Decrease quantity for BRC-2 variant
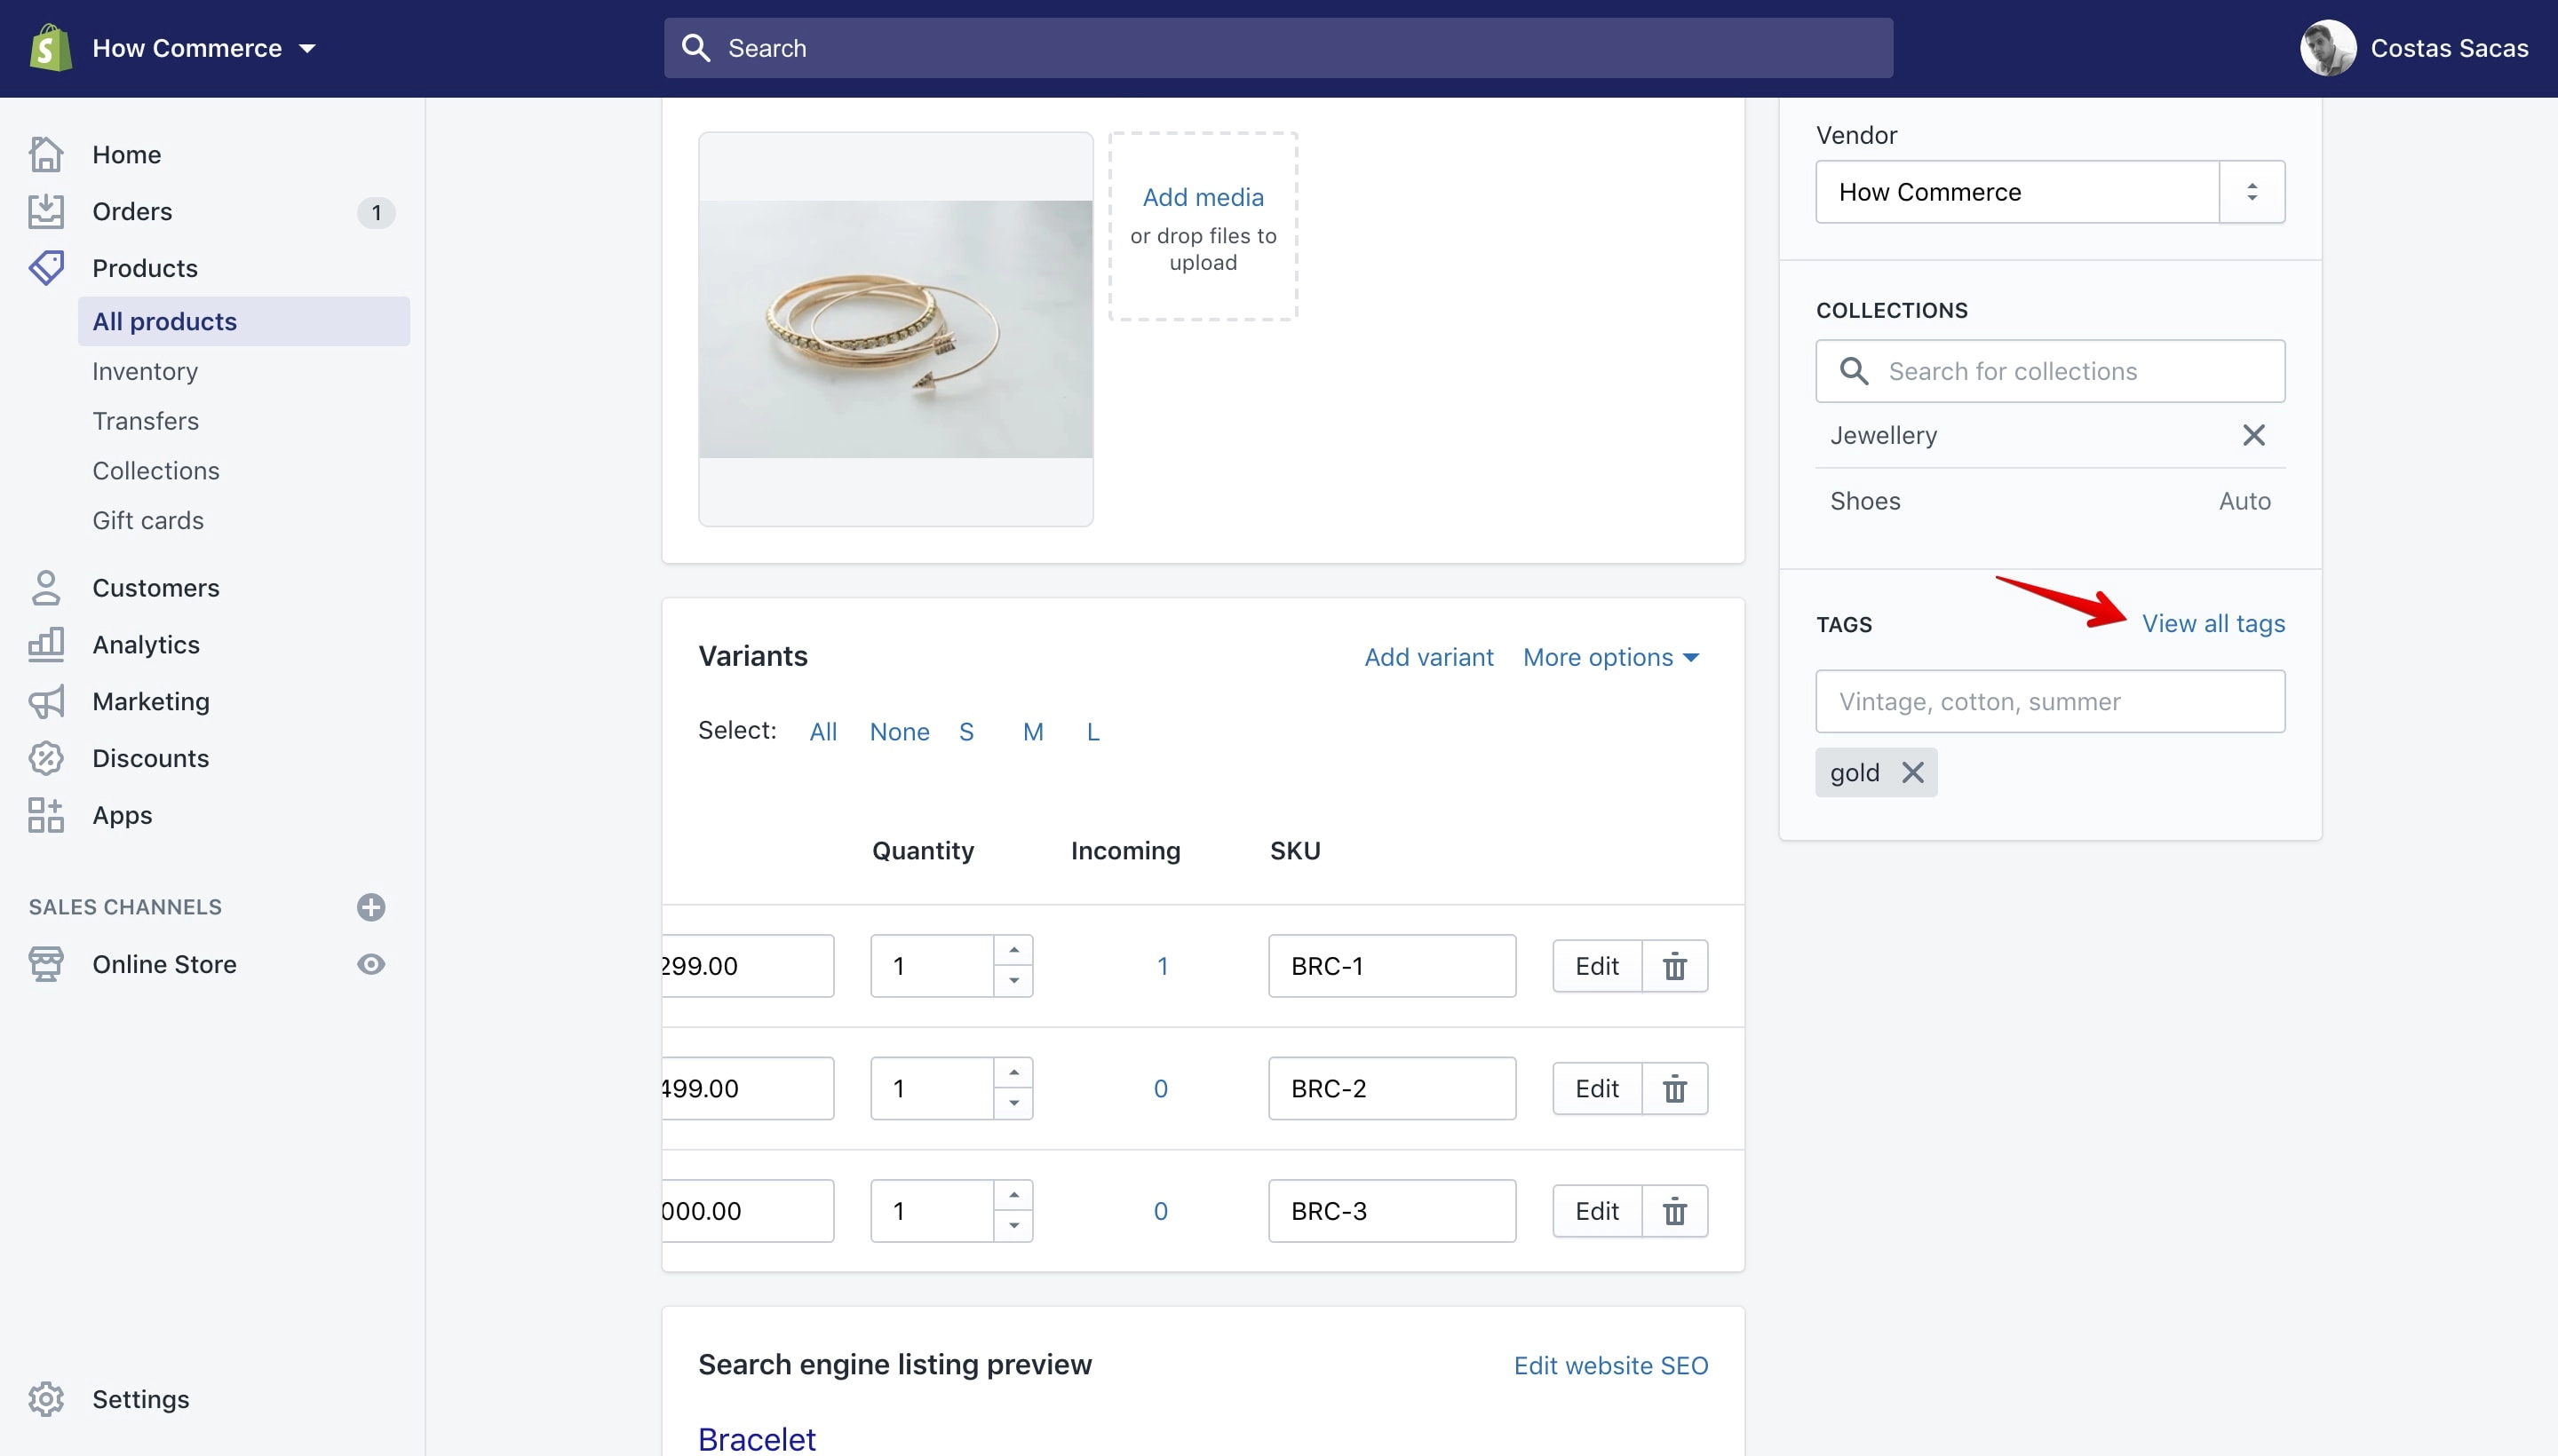 click(x=1013, y=1103)
